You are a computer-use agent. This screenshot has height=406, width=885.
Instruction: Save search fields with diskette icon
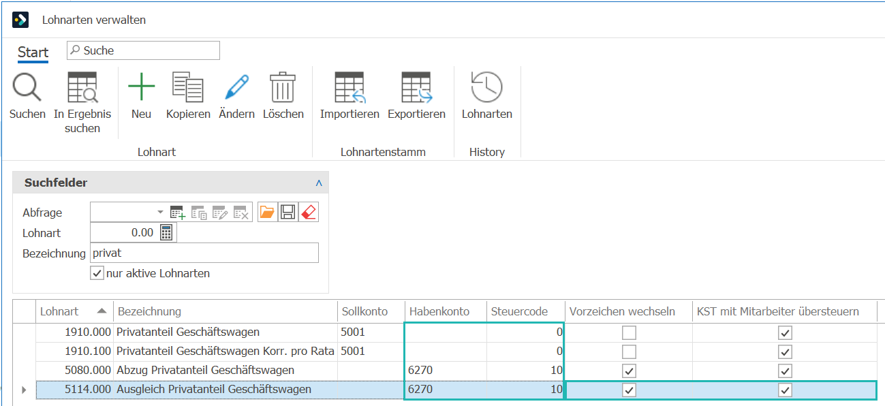coord(288,213)
